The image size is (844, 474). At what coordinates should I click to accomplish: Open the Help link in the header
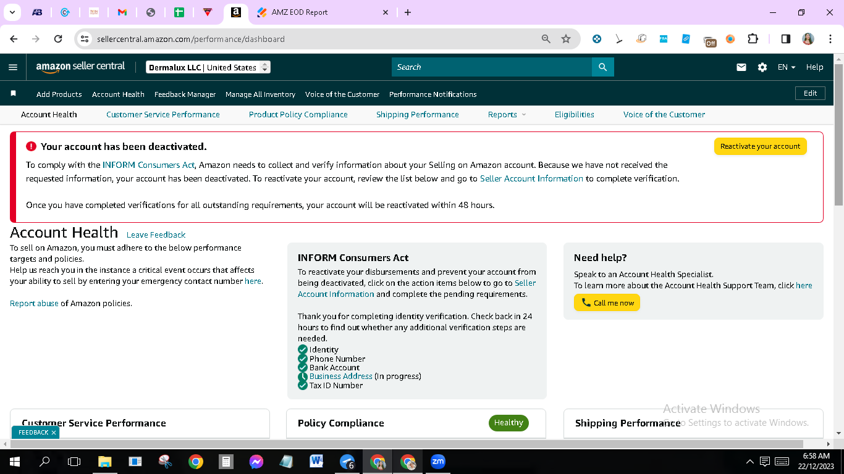click(815, 67)
